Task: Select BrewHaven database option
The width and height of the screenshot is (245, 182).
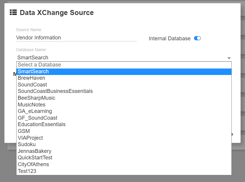Action: point(31,78)
